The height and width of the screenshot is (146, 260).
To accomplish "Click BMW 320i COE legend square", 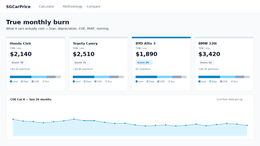I will point(221,81).
